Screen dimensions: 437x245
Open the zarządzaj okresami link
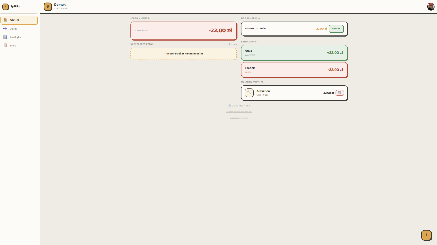[x=239, y=118]
